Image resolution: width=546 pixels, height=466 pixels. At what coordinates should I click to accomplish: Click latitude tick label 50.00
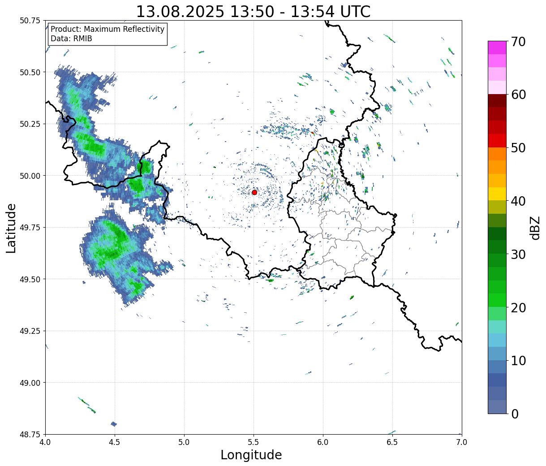30,176
